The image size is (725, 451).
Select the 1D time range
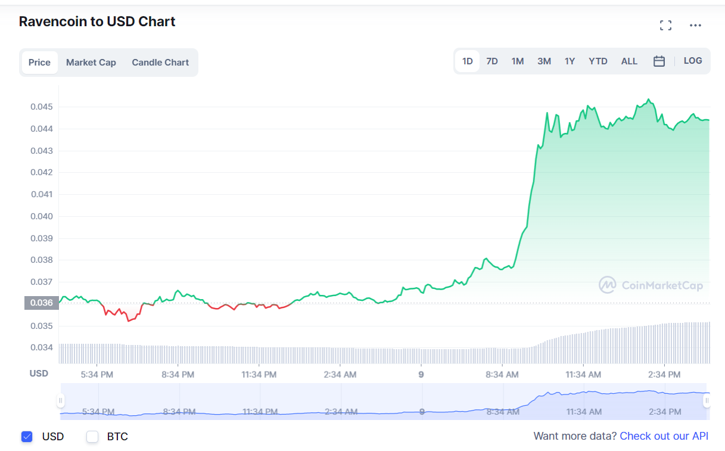pyautogui.click(x=468, y=61)
